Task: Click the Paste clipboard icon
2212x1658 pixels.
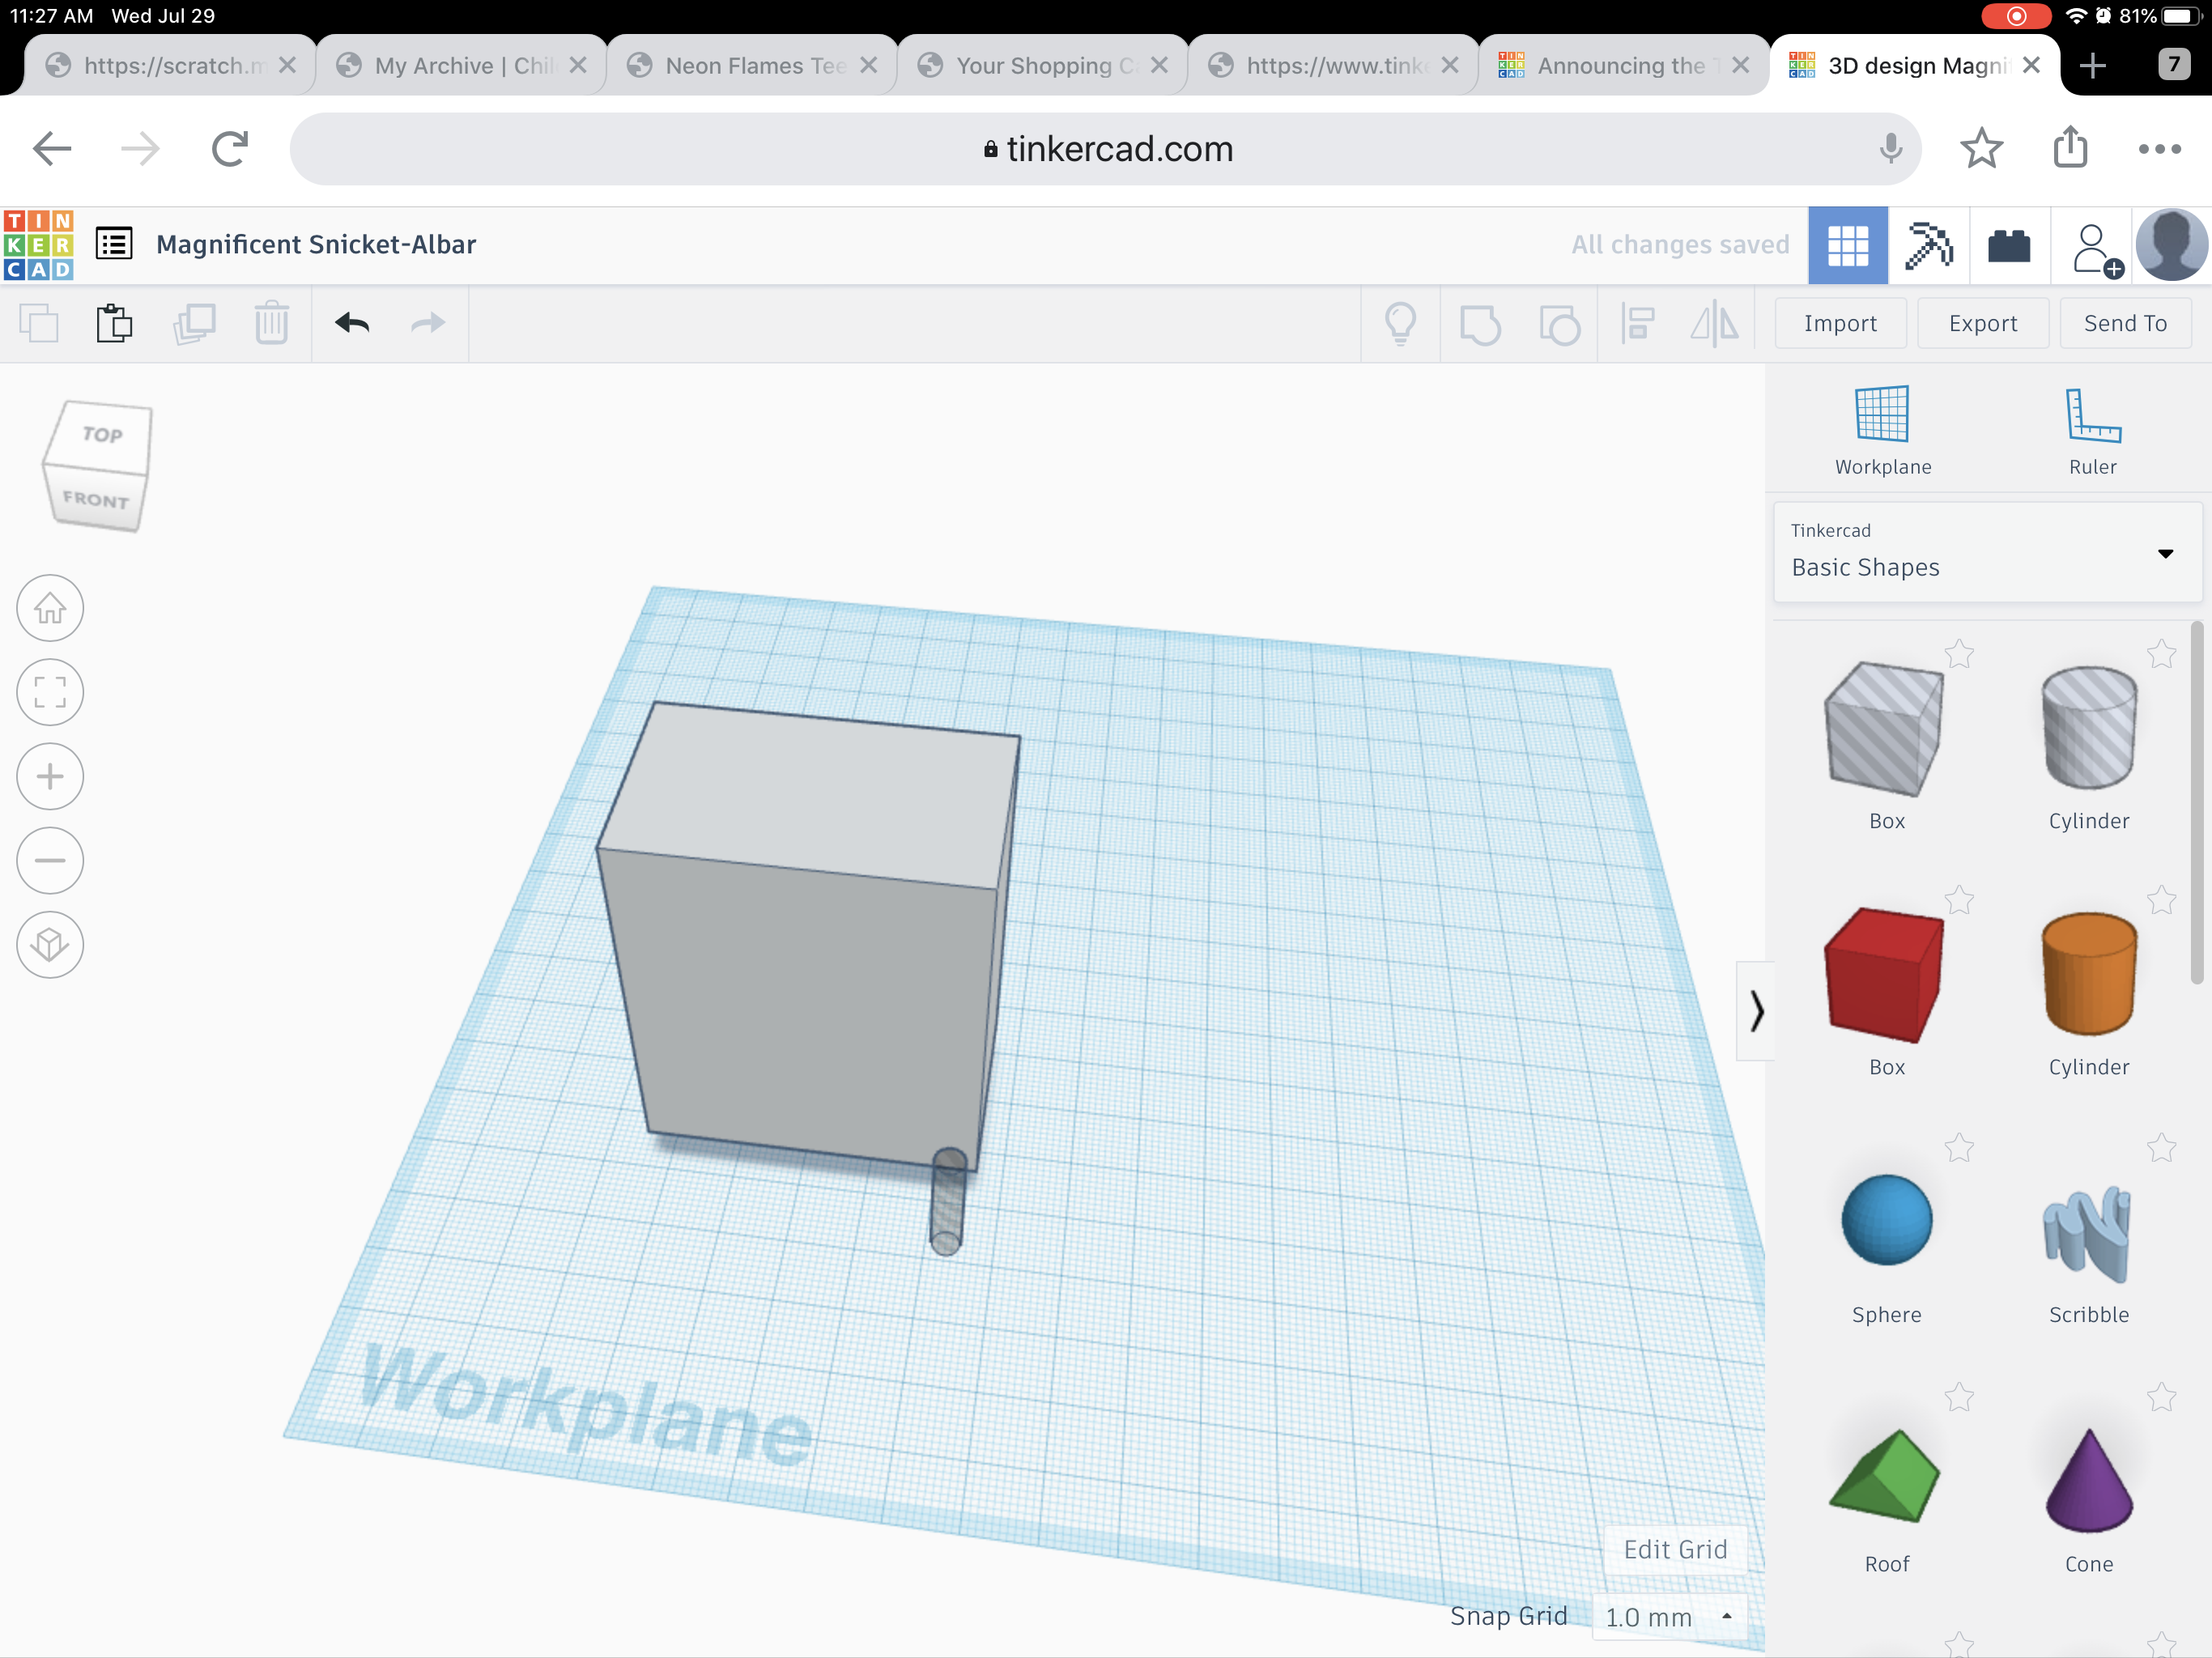Action: [x=115, y=324]
